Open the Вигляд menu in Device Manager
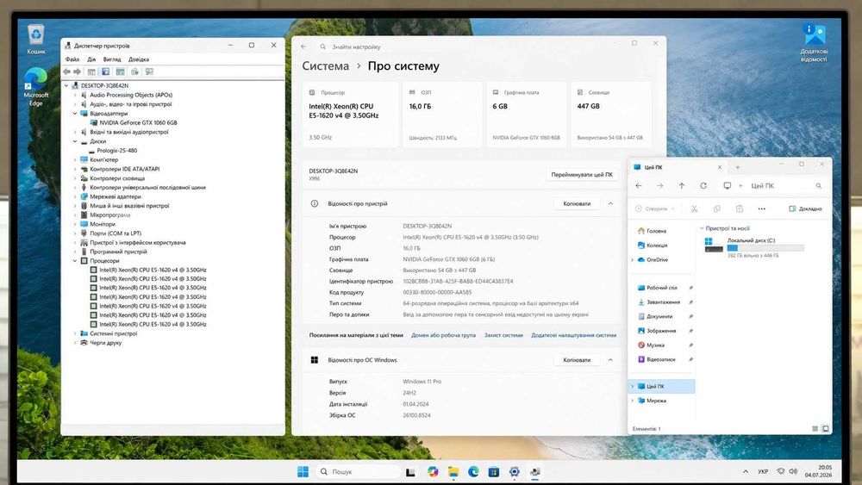 tap(111, 59)
